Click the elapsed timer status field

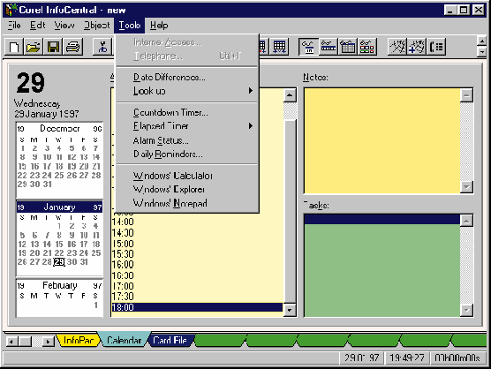457,358
